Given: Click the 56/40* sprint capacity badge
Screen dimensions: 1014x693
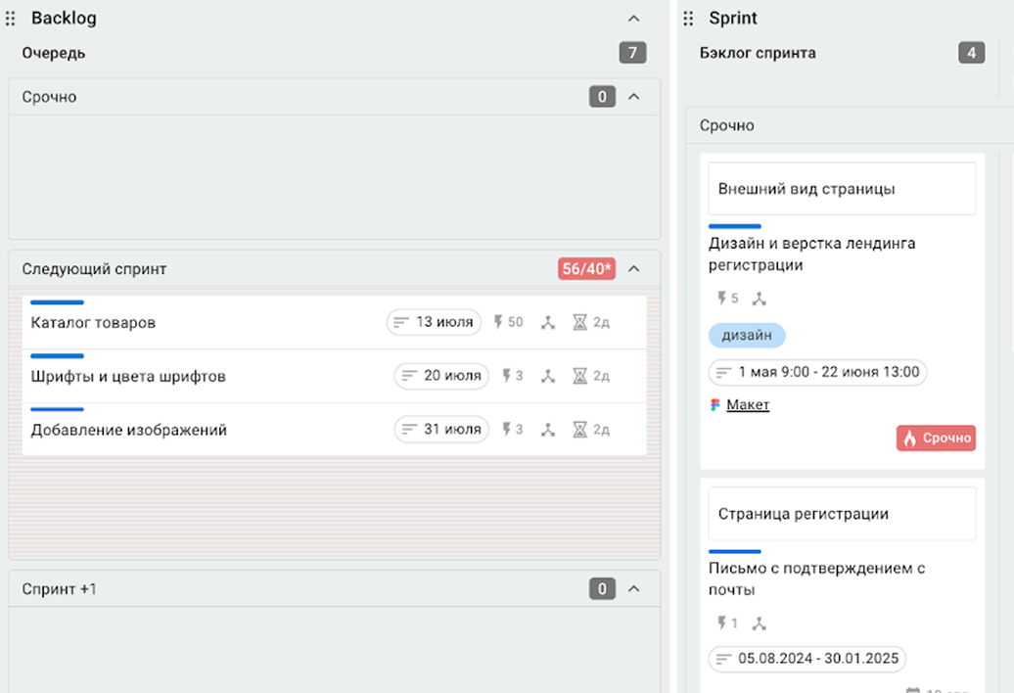Looking at the screenshot, I should click(586, 269).
